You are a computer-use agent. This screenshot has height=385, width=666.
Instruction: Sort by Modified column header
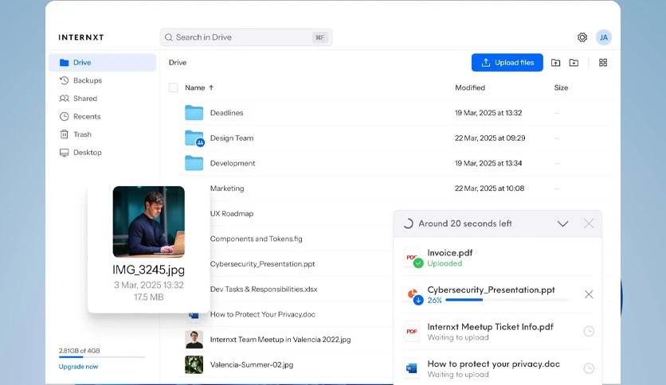470,87
